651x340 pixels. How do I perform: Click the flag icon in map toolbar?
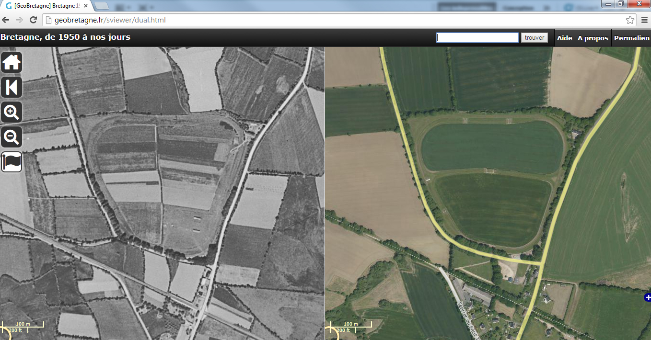tap(12, 162)
